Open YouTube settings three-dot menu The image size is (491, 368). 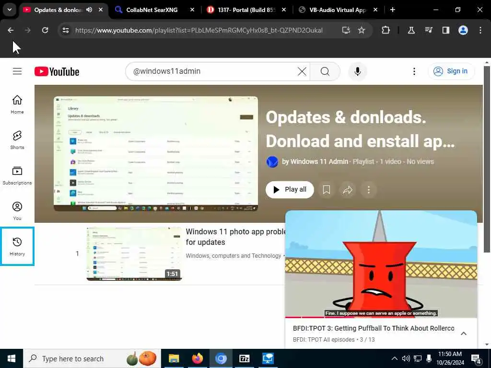[414, 71]
